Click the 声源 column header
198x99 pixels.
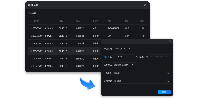click(x=109, y=21)
